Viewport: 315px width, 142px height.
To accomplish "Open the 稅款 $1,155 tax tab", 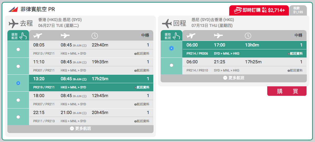I will click(298, 10).
